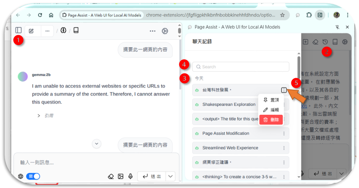This screenshot has width=359, height=188.
Task: Open the ellipsis menu beside new chat
Action: coord(47,31)
